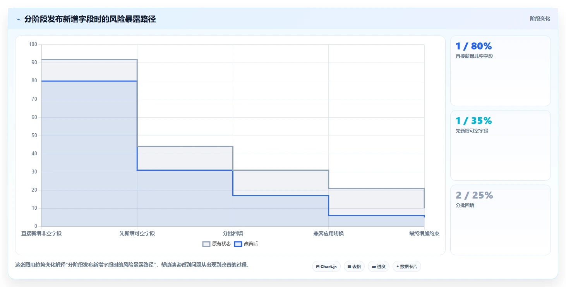Screen dimensions: 566x287
Task: Open the 2 / 25% 分批回填 card
Action: click(x=501, y=220)
